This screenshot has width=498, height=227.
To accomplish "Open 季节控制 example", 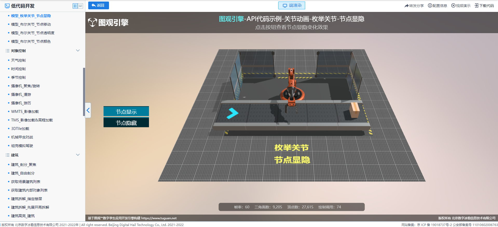I will pyautogui.click(x=18, y=77).
